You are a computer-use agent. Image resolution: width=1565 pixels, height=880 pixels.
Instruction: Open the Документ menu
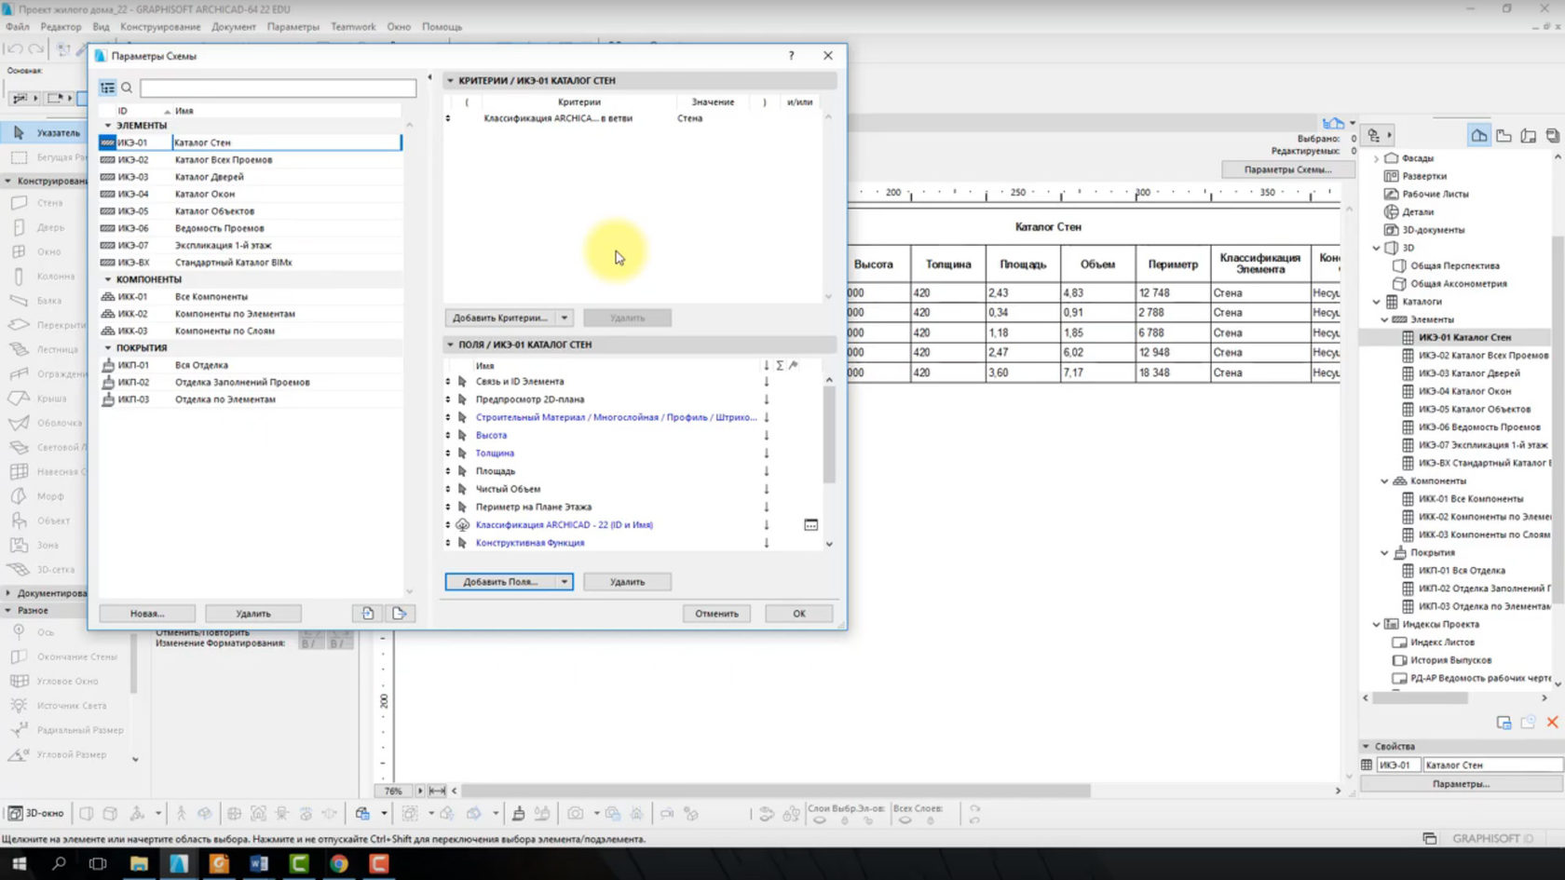tap(233, 27)
